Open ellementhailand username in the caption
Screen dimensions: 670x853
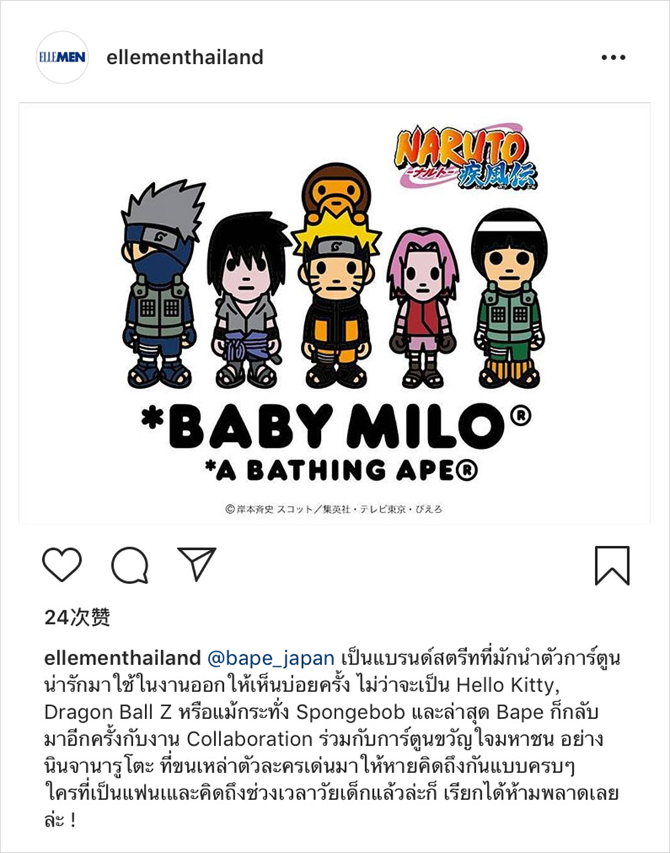coord(123,658)
